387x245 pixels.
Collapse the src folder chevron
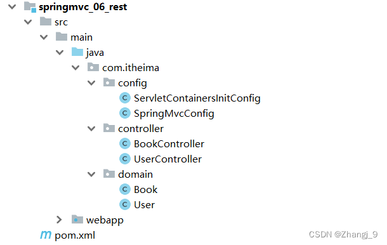pos(28,22)
